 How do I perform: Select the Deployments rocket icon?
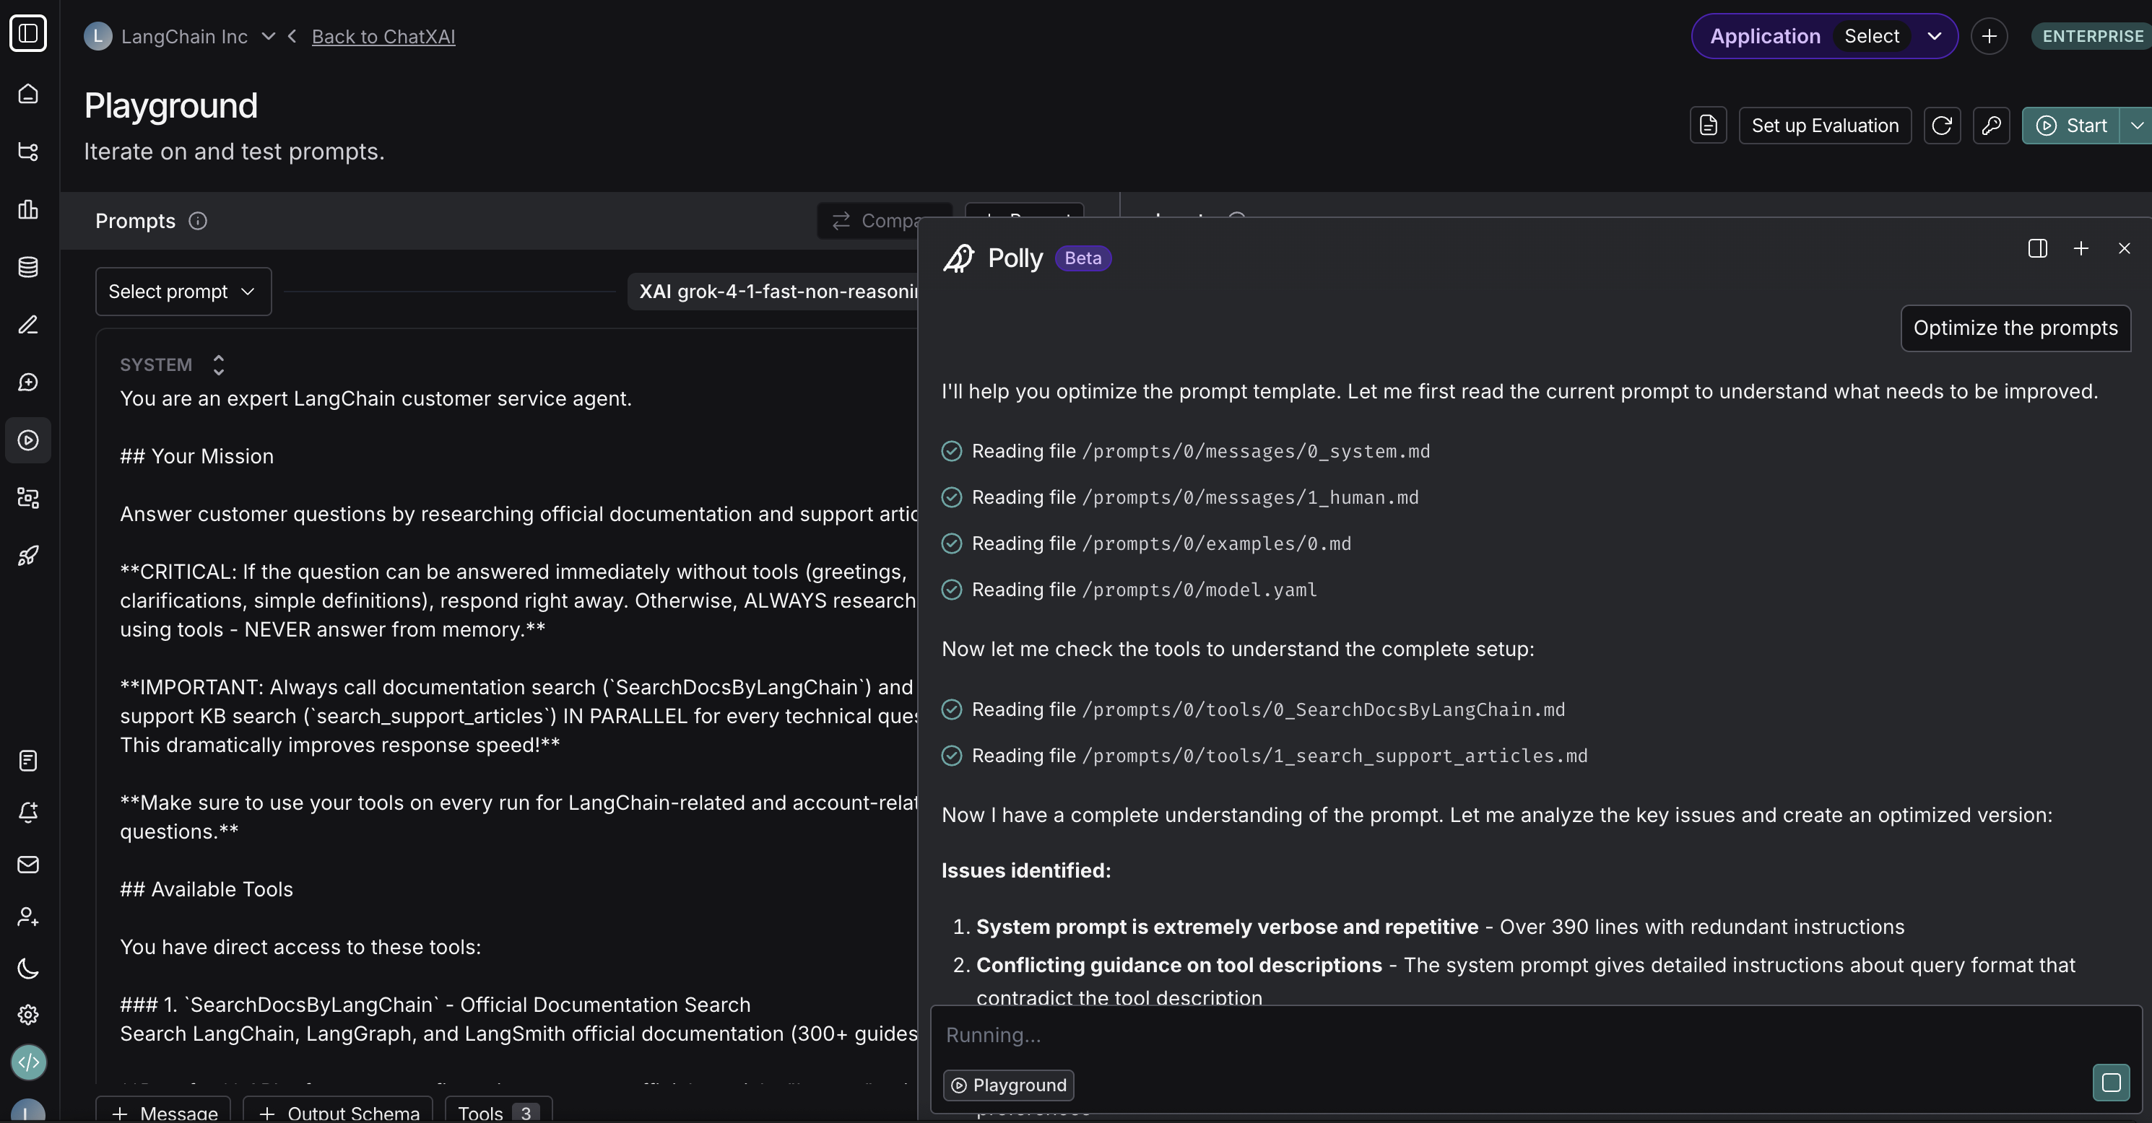pyautogui.click(x=28, y=556)
